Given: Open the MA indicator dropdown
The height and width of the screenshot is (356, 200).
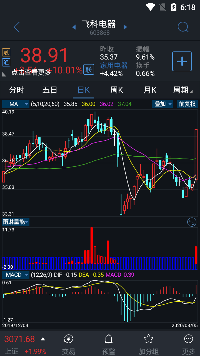Looking at the screenshot, I should pyautogui.click(x=16, y=104).
